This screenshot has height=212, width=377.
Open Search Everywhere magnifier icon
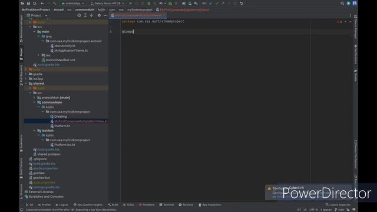(342, 4)
